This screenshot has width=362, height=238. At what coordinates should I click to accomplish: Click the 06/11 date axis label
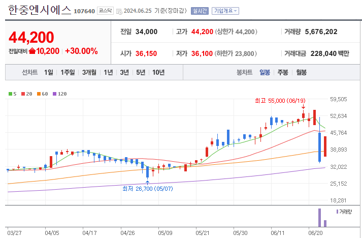pos(278,233)
